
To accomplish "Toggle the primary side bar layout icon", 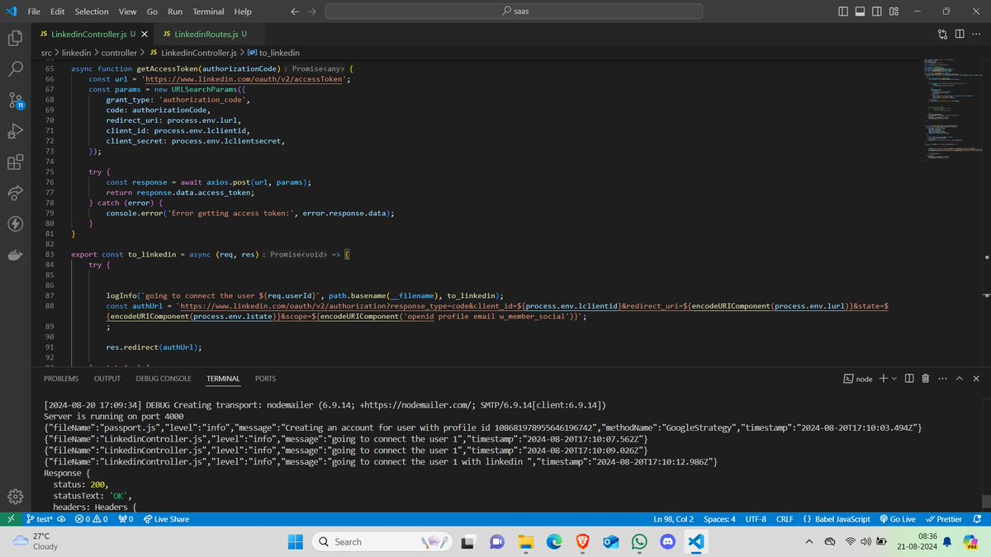I will pyautogui.click(x=842, y=12).
